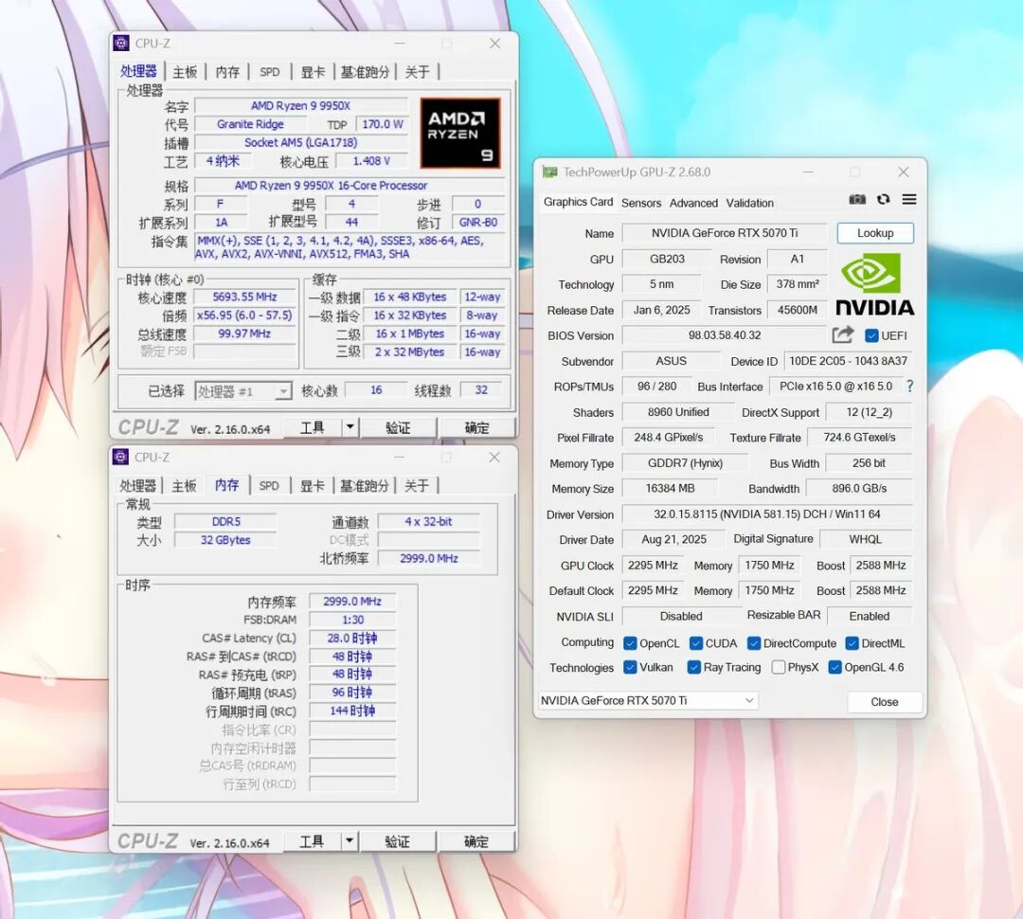
Task: Click share BIOS export icon in GPU-Z
Action: coord(842,335)
